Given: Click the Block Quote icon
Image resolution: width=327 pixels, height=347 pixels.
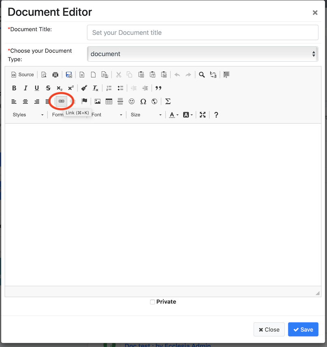Looking at the screenshot, I should click(x=158, y=88).
